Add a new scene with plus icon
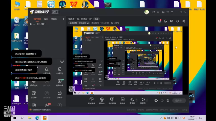The image size is (216, 121). coord(63,19)
